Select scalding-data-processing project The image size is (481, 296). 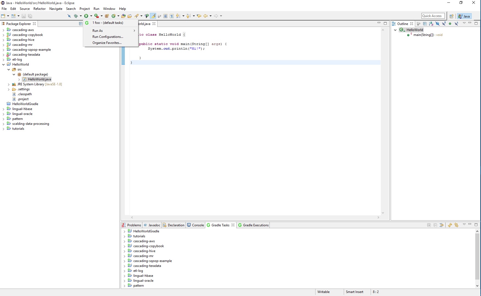pyautogui.click(x=30, y=124)
